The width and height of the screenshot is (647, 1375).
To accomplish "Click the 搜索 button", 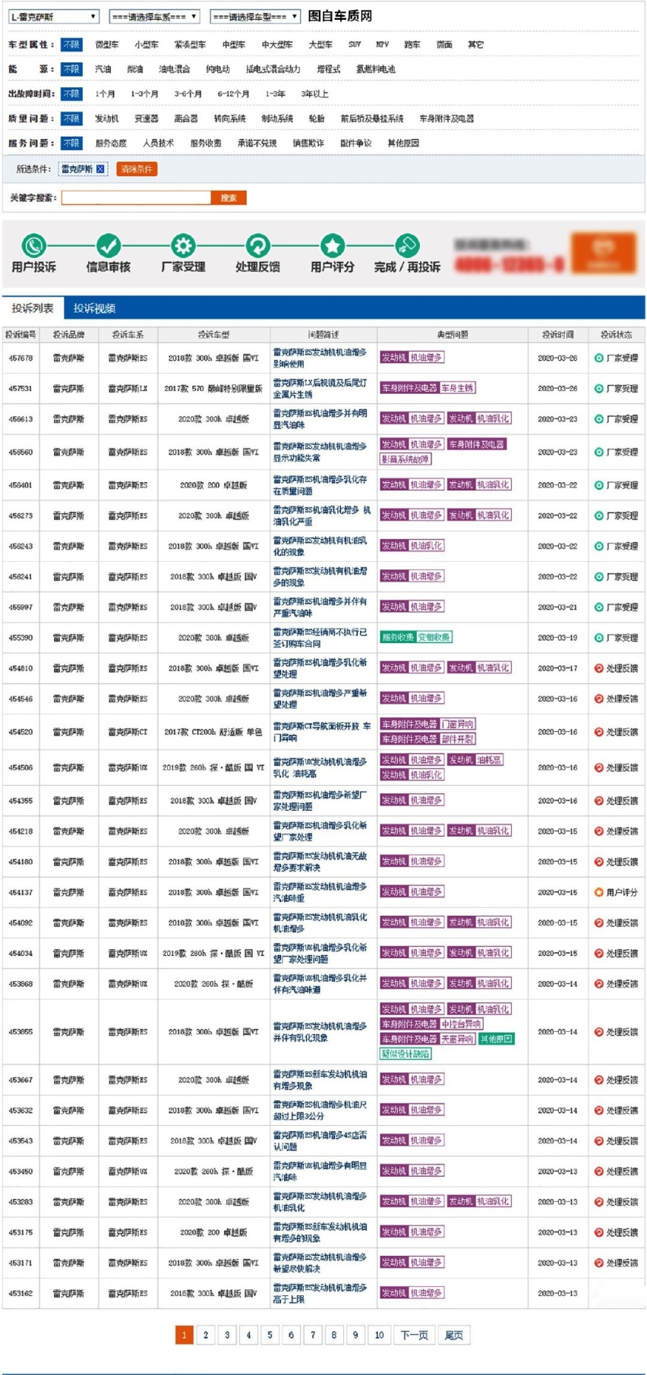I will 229,197.
